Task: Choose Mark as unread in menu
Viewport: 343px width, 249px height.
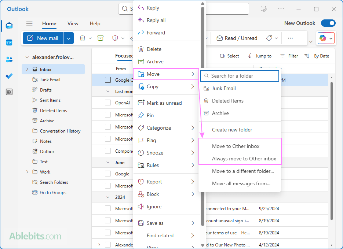Action: (x=167, y=103)
